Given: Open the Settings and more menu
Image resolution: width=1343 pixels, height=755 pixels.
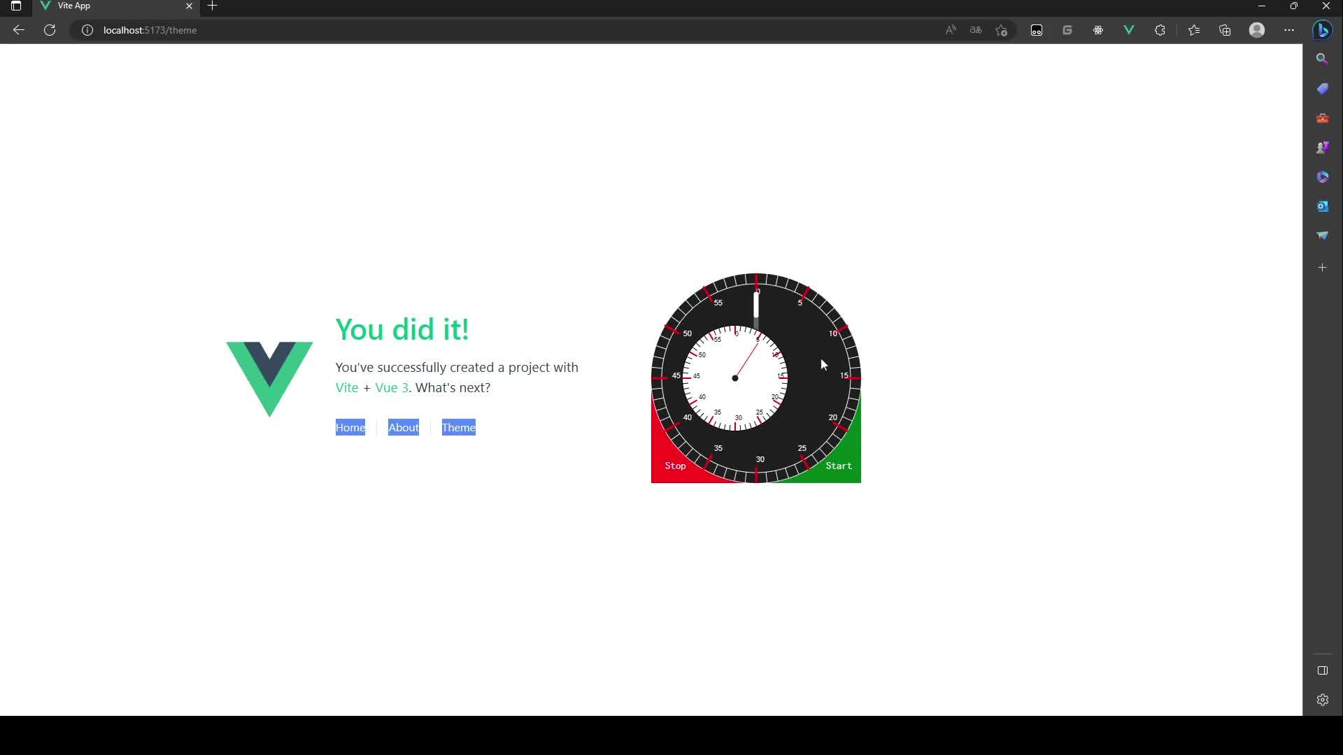Looking at the screenshot, I should 1291,30.
